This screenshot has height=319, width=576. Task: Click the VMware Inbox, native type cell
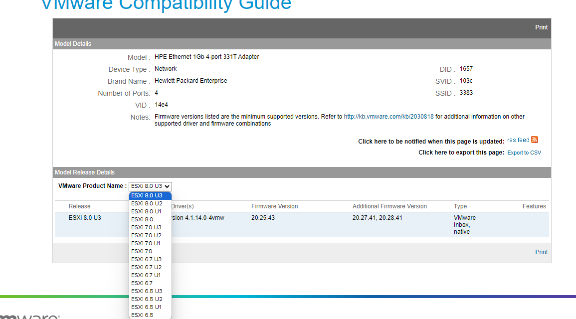(x=465, y=225)
